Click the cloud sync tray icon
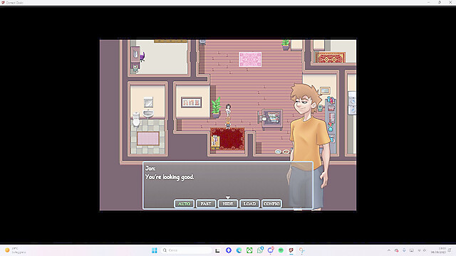The width and height of the screenshot is (456, 256). point(396,250)
